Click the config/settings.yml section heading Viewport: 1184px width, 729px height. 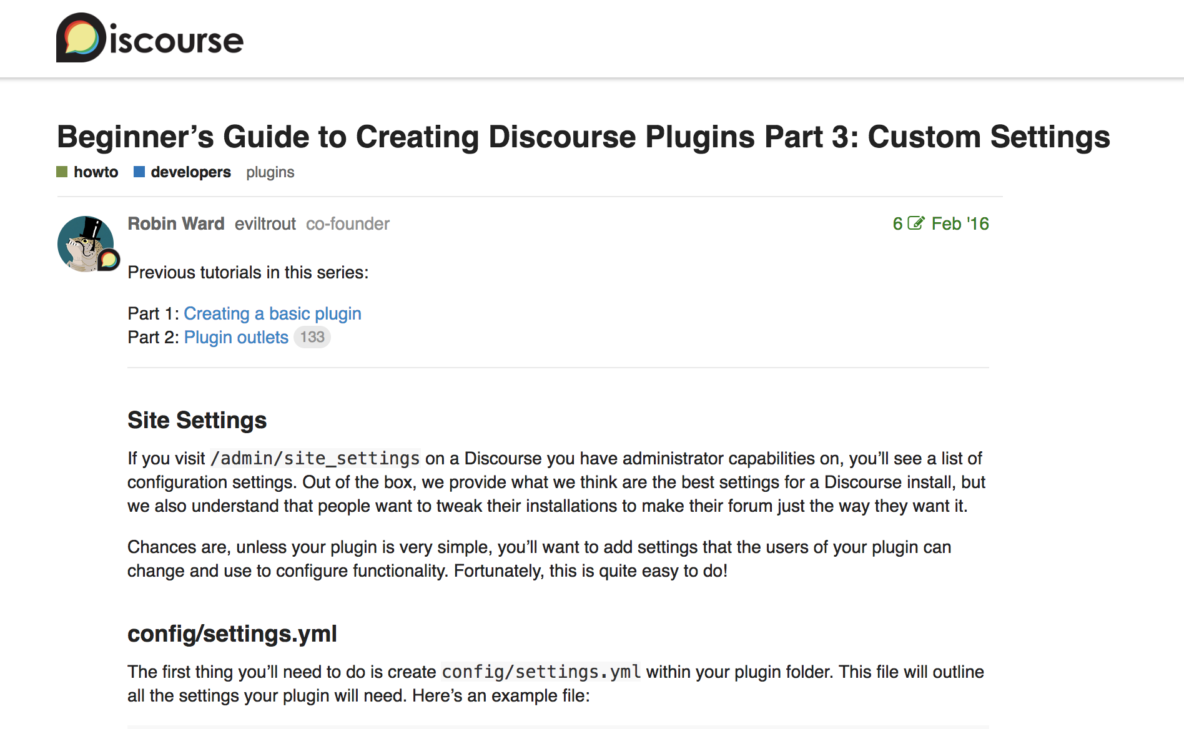232,634
